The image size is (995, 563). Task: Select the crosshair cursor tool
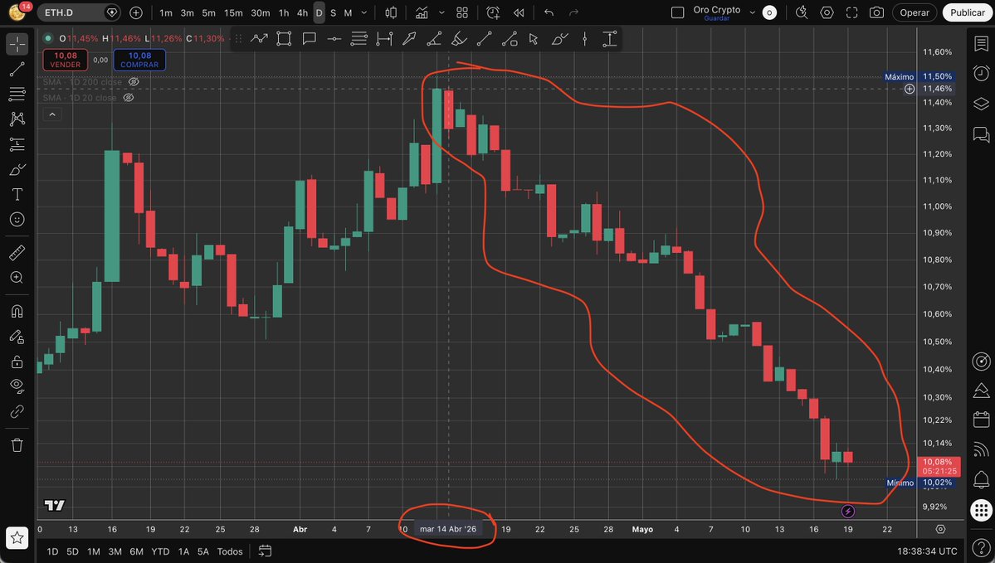click(x=17, y=44)
